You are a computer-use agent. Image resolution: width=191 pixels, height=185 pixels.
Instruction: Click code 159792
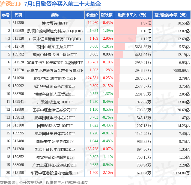click(x=18, y=54)
